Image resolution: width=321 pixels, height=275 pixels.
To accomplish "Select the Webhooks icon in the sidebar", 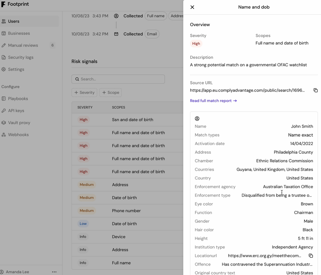I will click(4, 135).
